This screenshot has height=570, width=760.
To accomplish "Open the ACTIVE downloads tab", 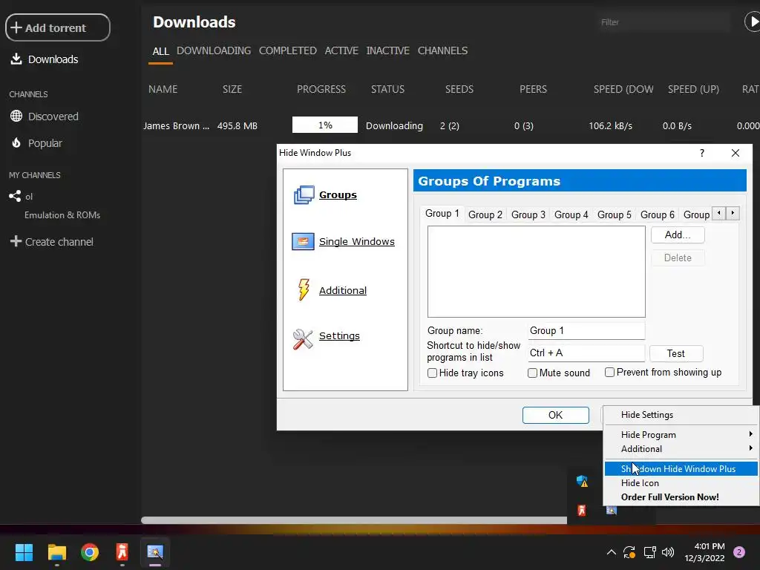I will pos(341,50).
